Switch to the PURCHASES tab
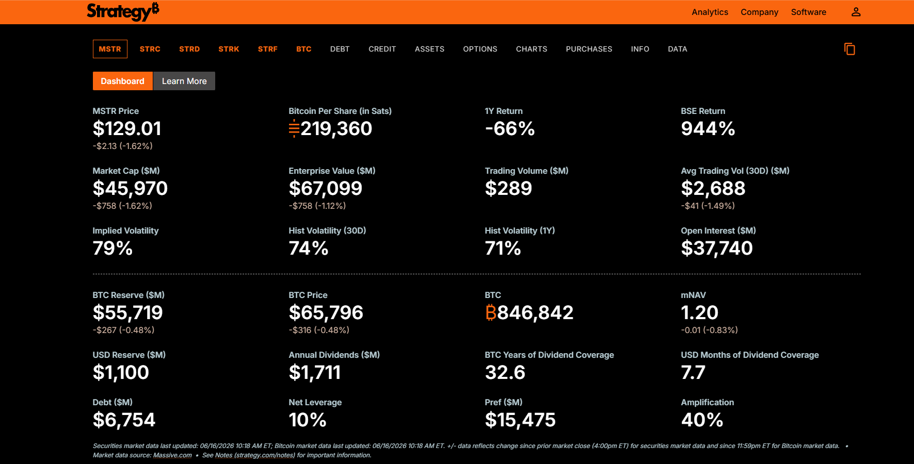Image resolution: width=914 pixels, height=464 pixels. click(x=589, y=49)
